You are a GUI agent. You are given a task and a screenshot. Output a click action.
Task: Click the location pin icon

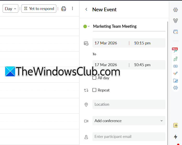[86, 105]
